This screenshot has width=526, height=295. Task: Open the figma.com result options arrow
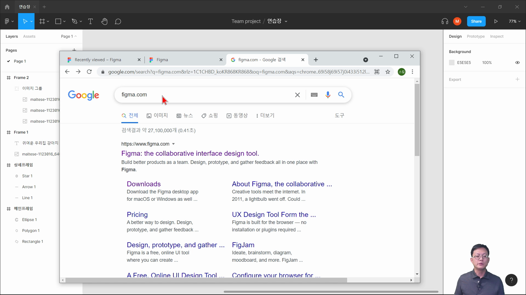[x=173, y=144]
